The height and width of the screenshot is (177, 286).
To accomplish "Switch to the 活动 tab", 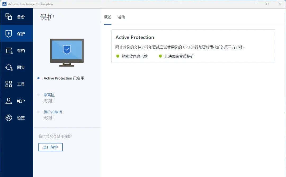I will [121, 17].
